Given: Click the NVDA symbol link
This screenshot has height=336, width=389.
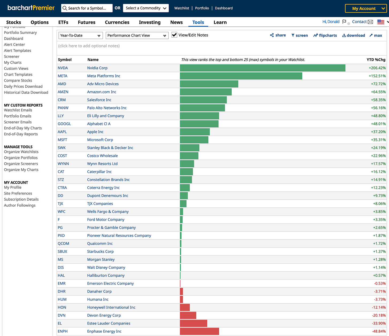Looking at the screenshot, I should point(63,68).
